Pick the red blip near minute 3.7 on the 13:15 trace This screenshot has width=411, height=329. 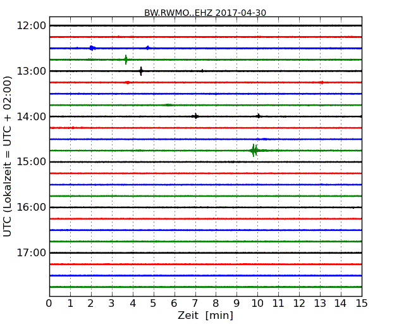point(127,82)
